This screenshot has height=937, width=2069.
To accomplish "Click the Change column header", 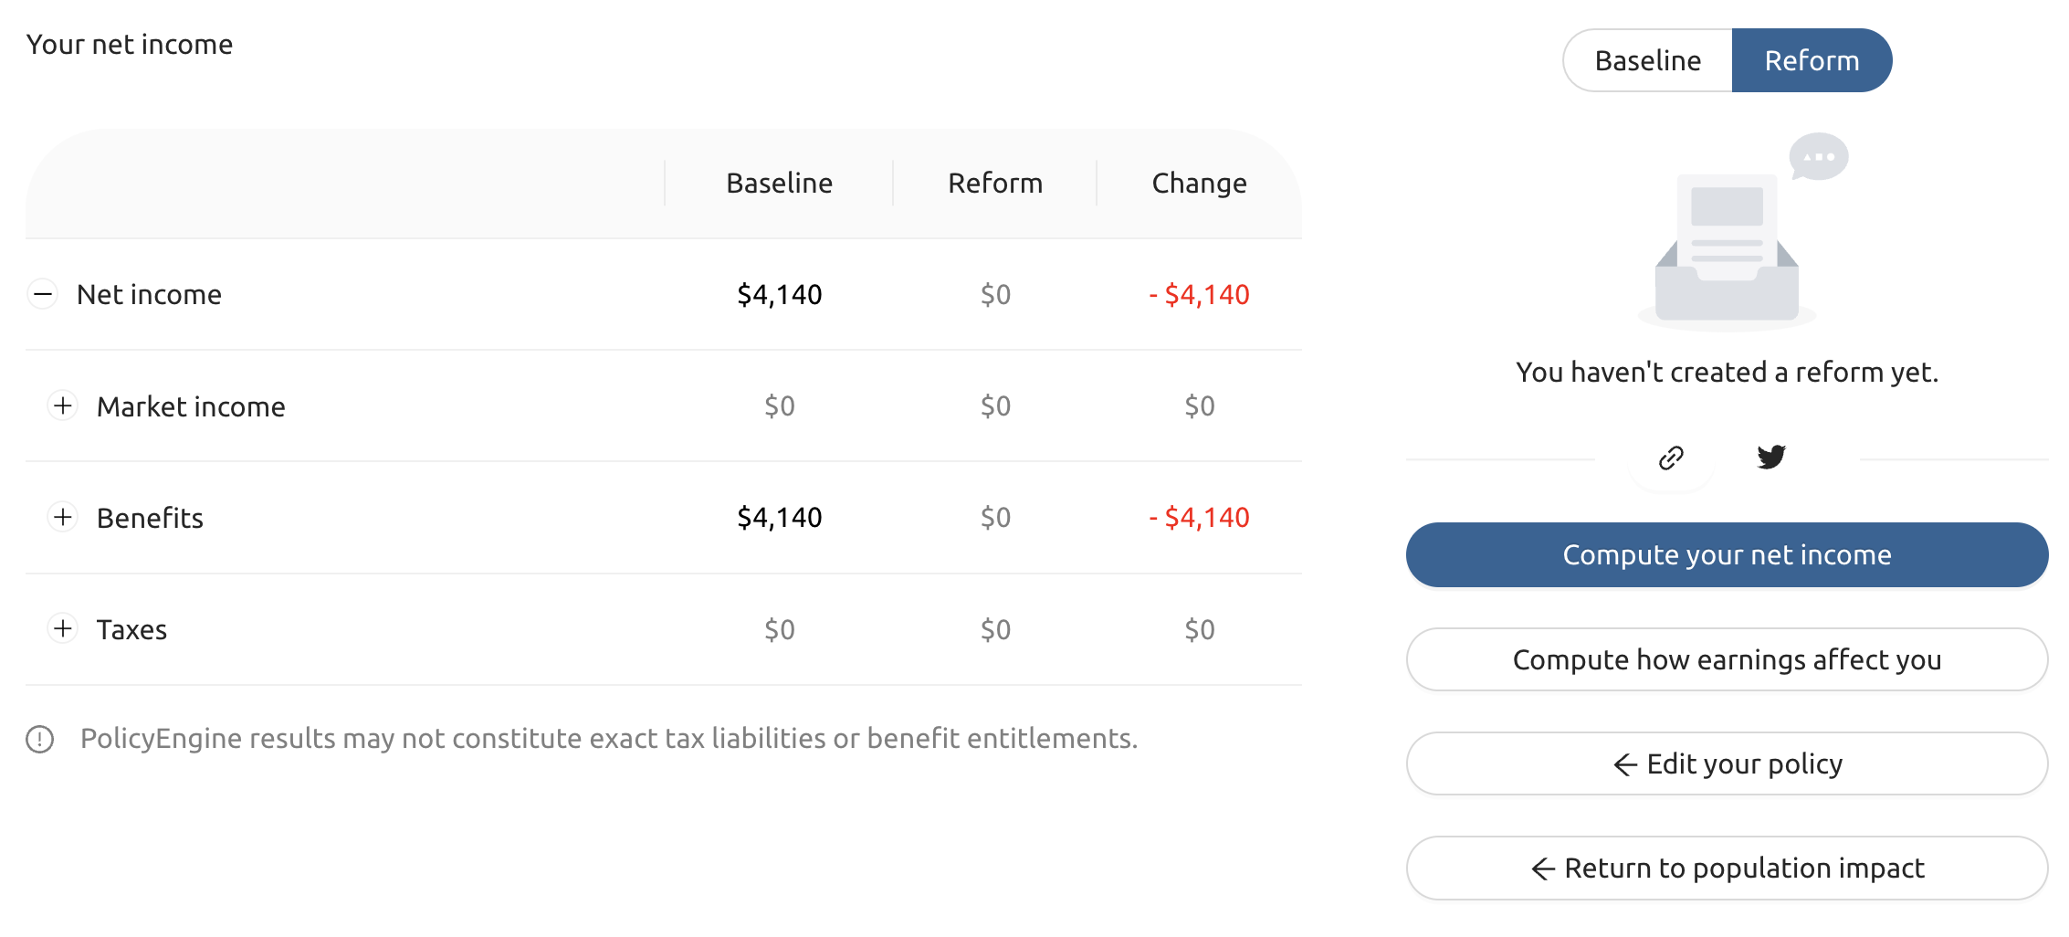I will [x=1199, y=183].
